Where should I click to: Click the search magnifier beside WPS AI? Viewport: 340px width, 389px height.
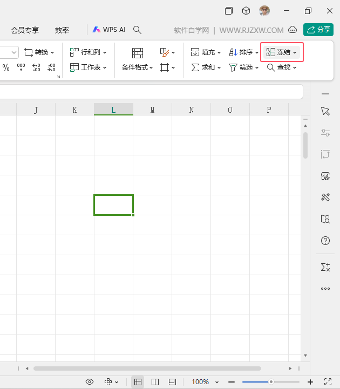[137, 30]
